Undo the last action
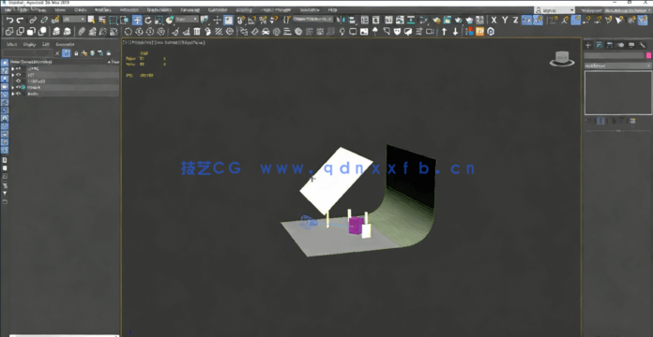The width and height of the screenshot is (653, 337). click(x=10, y=20)
